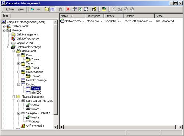The width and height of the screenshot is (184, 136).
Task: Collapse the Seagate STT3401A node
Action: point(18,113)
